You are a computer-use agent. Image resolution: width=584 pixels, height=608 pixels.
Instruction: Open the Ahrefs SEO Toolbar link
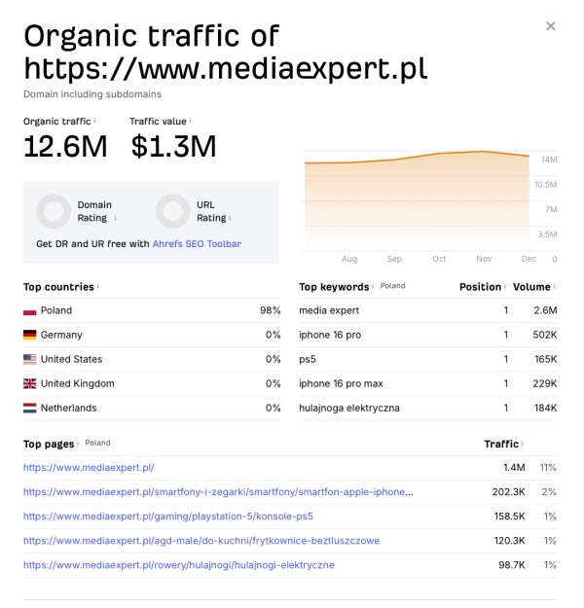[197, 244]
